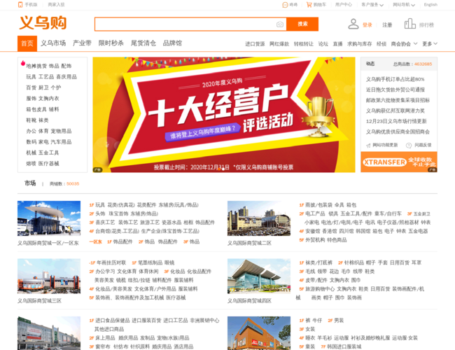The width and height of the screenshot is (455, 350).
Task: Click the user avatar icon
Action: tap(353, 24)
